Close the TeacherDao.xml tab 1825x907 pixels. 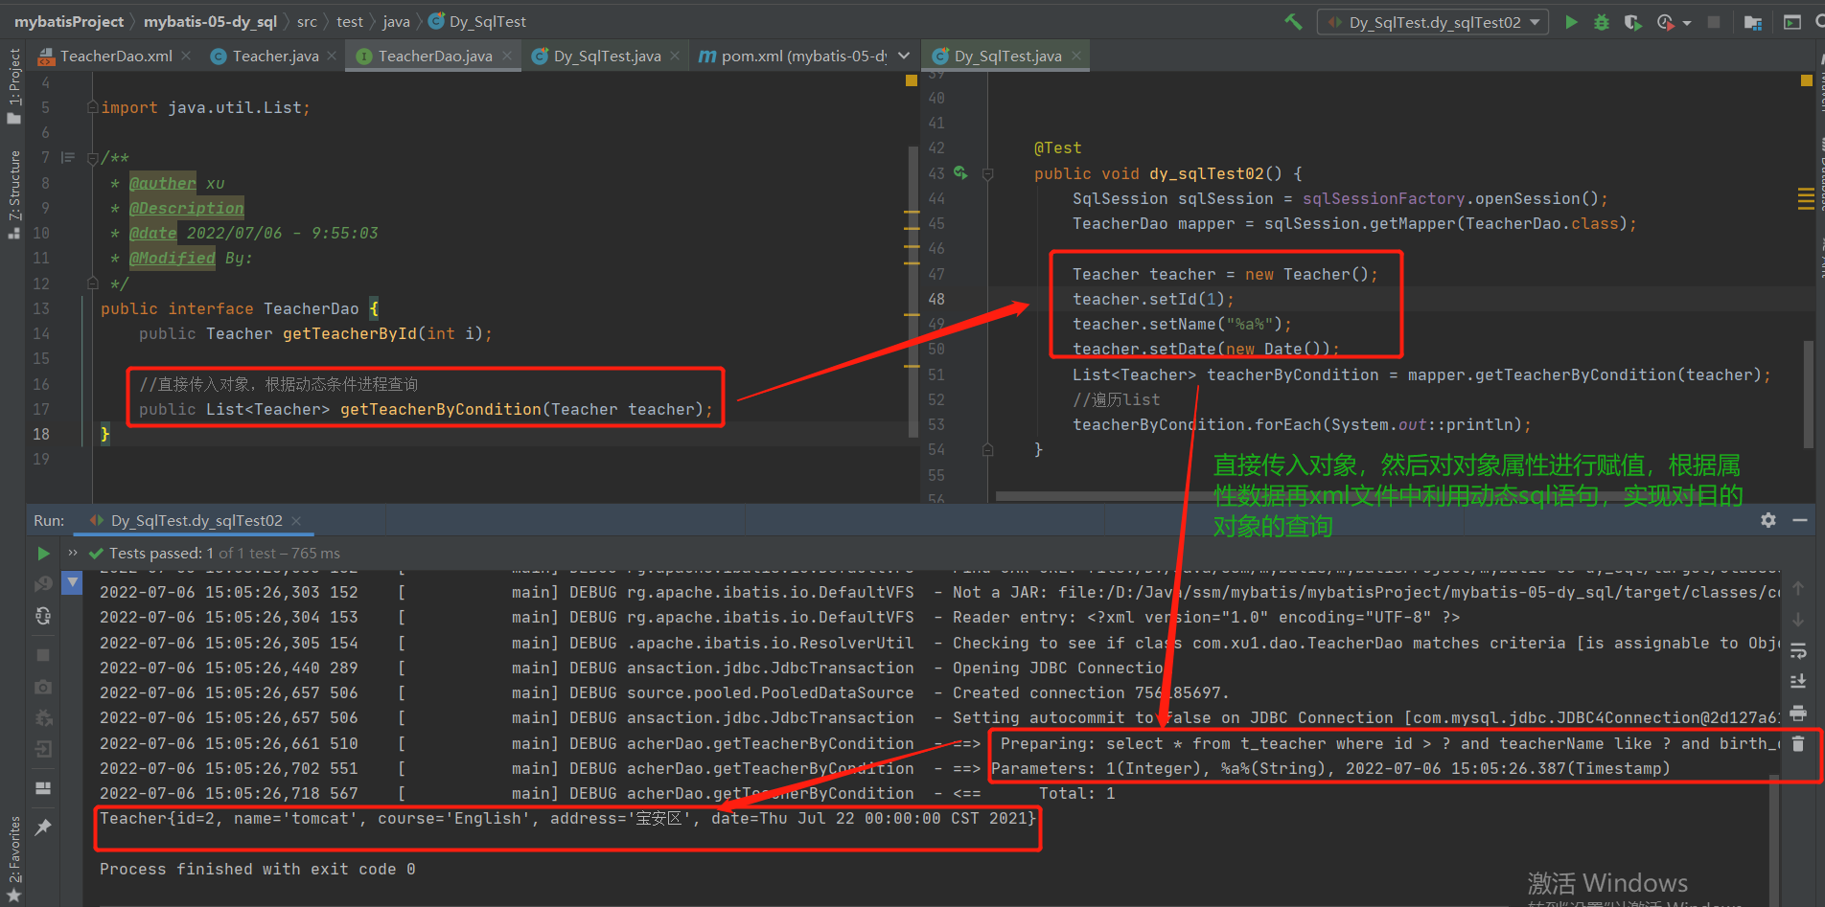click(x=186, y=56)
